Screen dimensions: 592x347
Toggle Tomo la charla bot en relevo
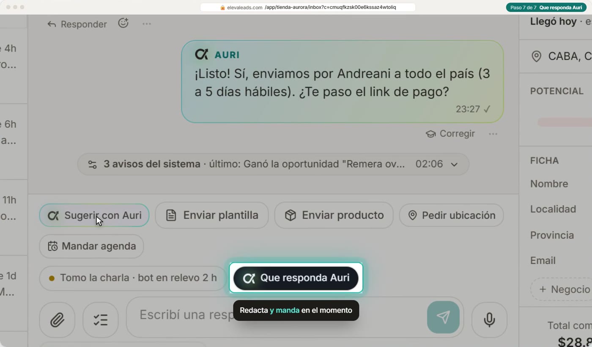coord(133,278)
